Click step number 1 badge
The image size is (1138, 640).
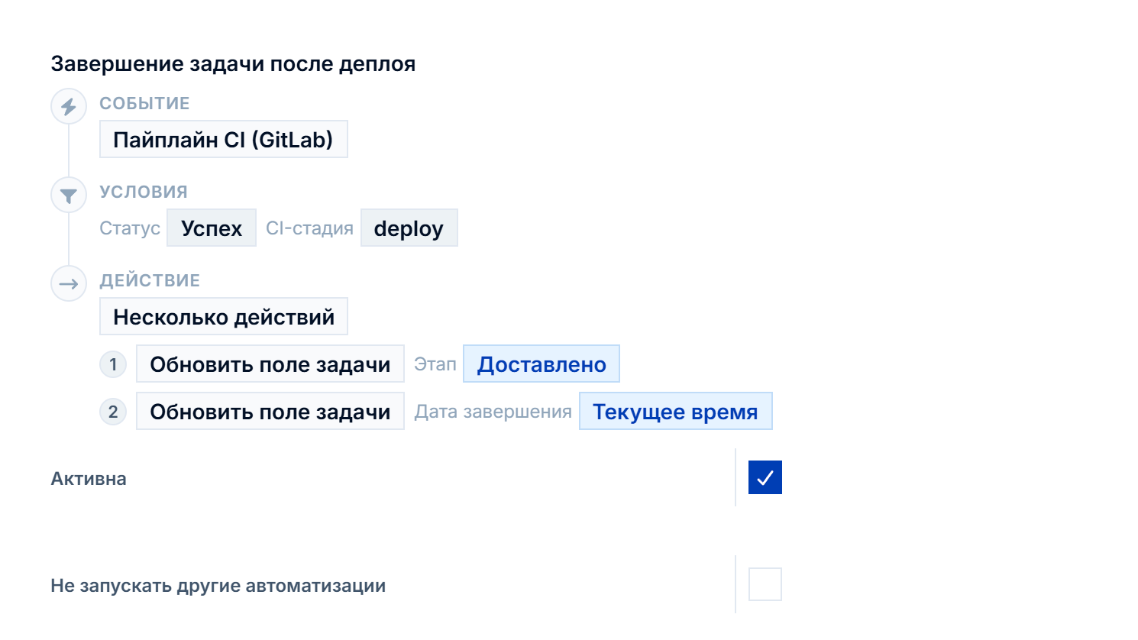click(113, 364)
